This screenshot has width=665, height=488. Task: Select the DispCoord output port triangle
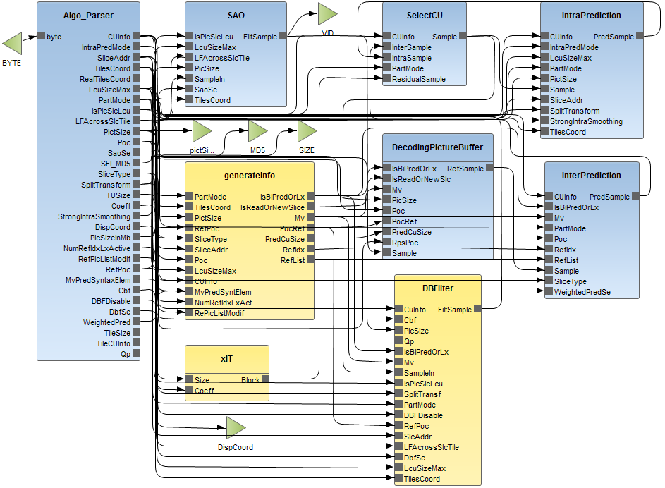pyautogui.click(x=235, y=427)
